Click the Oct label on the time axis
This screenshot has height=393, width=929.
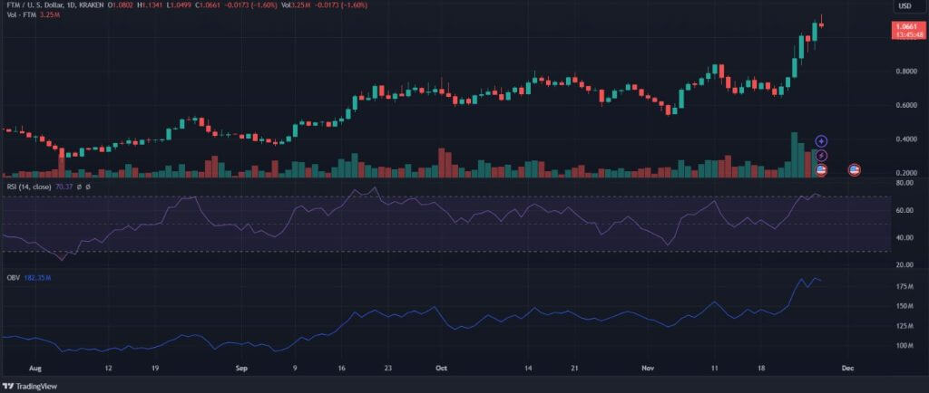(441, 368)
